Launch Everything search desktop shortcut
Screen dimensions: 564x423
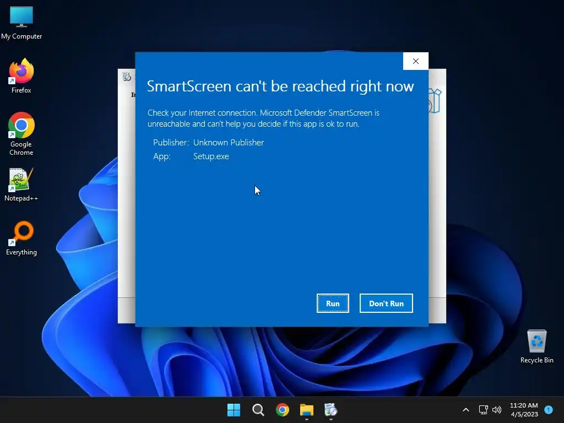[21, 238]
